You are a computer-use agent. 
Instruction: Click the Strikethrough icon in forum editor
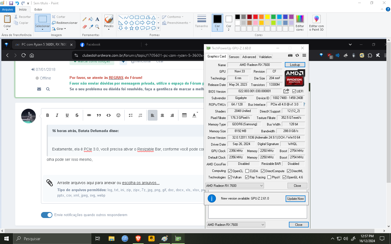(x=77, y=115)
